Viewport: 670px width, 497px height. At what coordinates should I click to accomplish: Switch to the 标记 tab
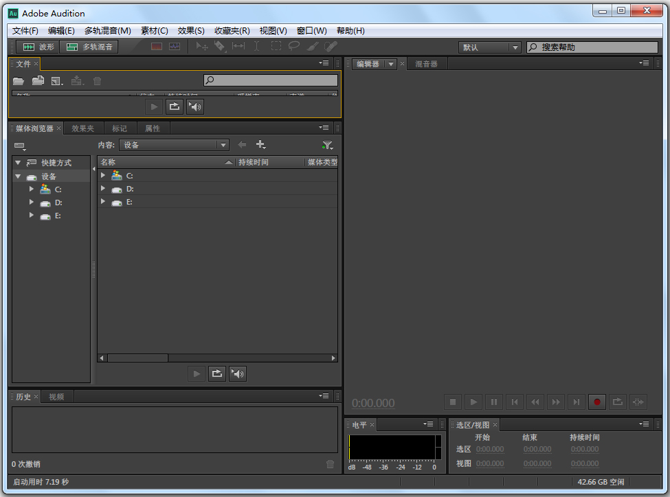click(119, 128)
